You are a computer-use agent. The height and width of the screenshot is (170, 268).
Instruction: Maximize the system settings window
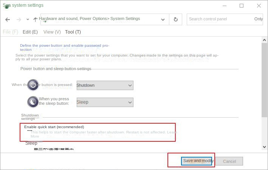(242, 6)
